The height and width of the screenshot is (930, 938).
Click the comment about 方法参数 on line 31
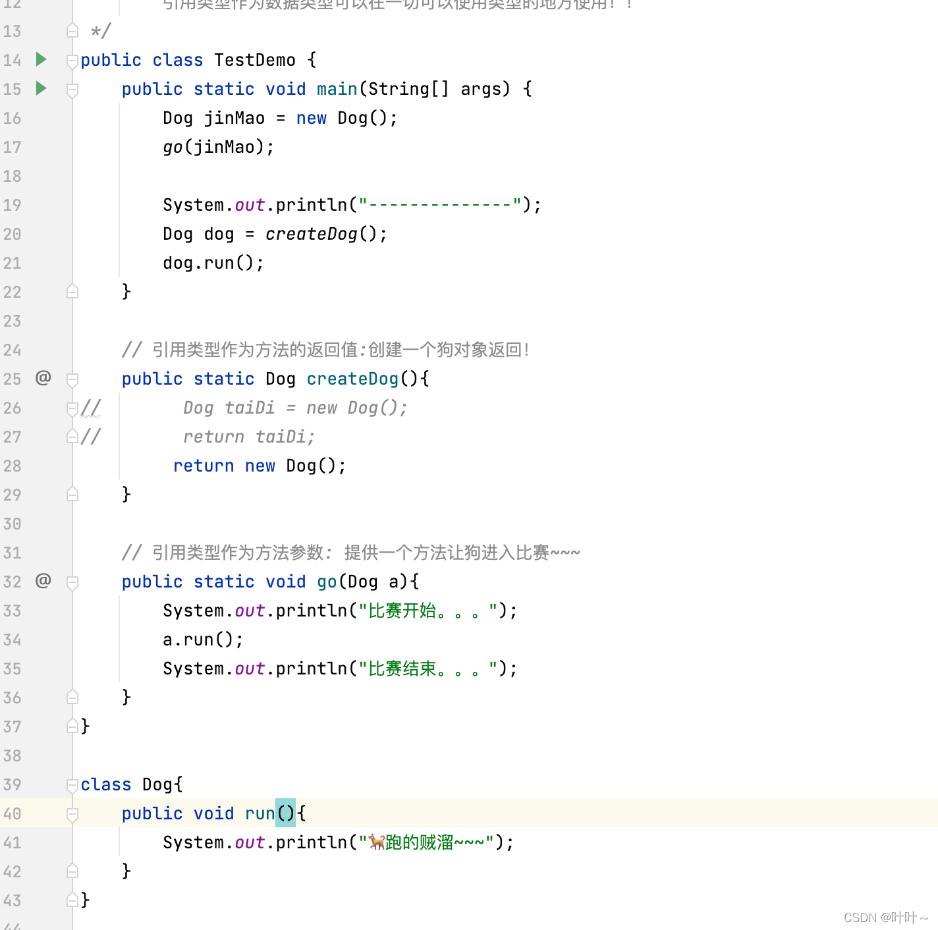(x=351, y=553)
